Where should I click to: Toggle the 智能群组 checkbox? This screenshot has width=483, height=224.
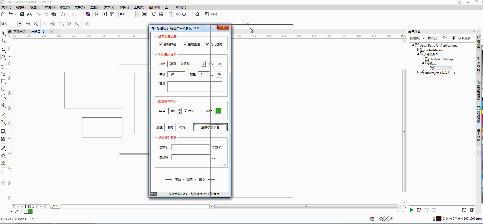pyautogui.click(x=161, y=44)
